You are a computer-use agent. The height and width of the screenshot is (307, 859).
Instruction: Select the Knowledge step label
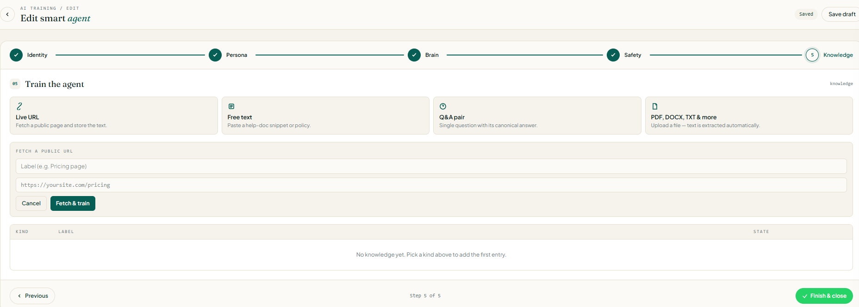[838, 55]
